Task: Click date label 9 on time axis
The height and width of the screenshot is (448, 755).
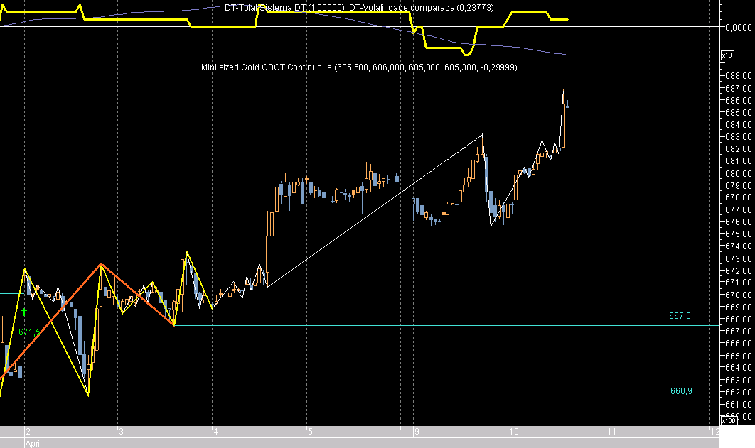Action: tap(417, 432)
